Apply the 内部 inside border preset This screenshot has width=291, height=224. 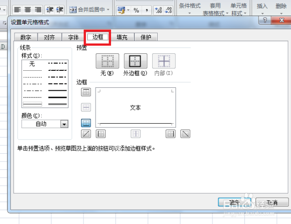(x=164, y=61)
